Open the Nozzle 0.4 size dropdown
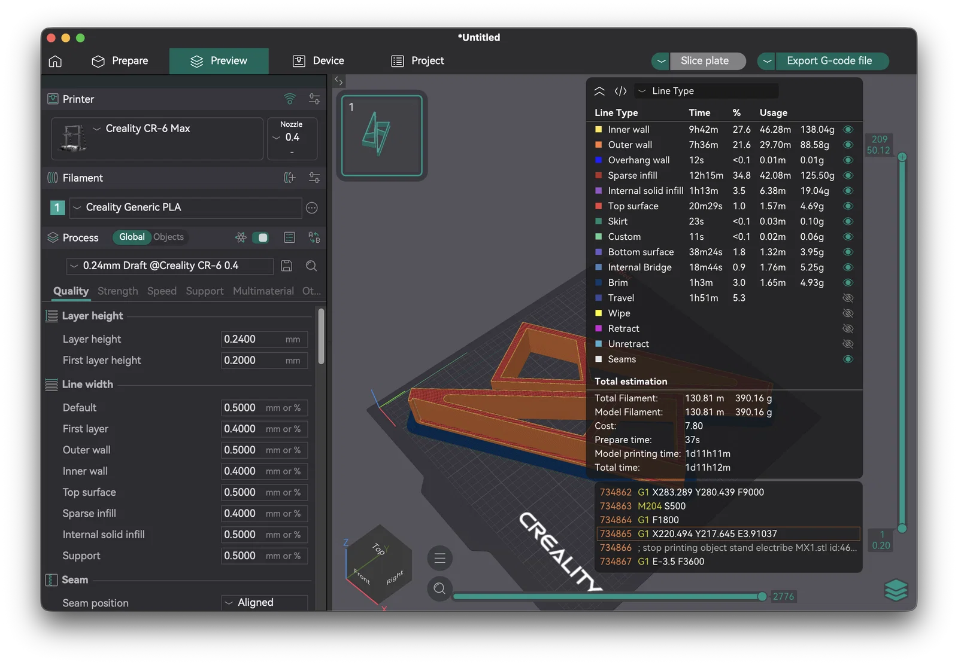958x665 pixels. 292,139
